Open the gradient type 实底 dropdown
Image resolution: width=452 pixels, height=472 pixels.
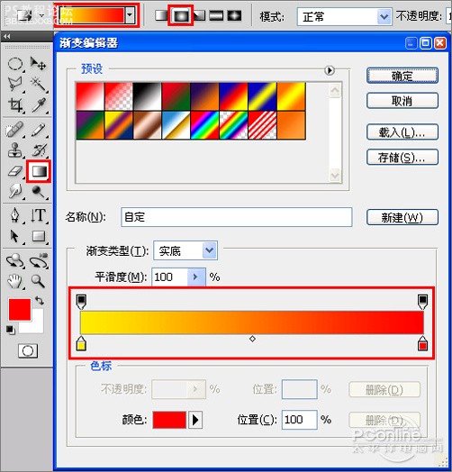[185, 250]
